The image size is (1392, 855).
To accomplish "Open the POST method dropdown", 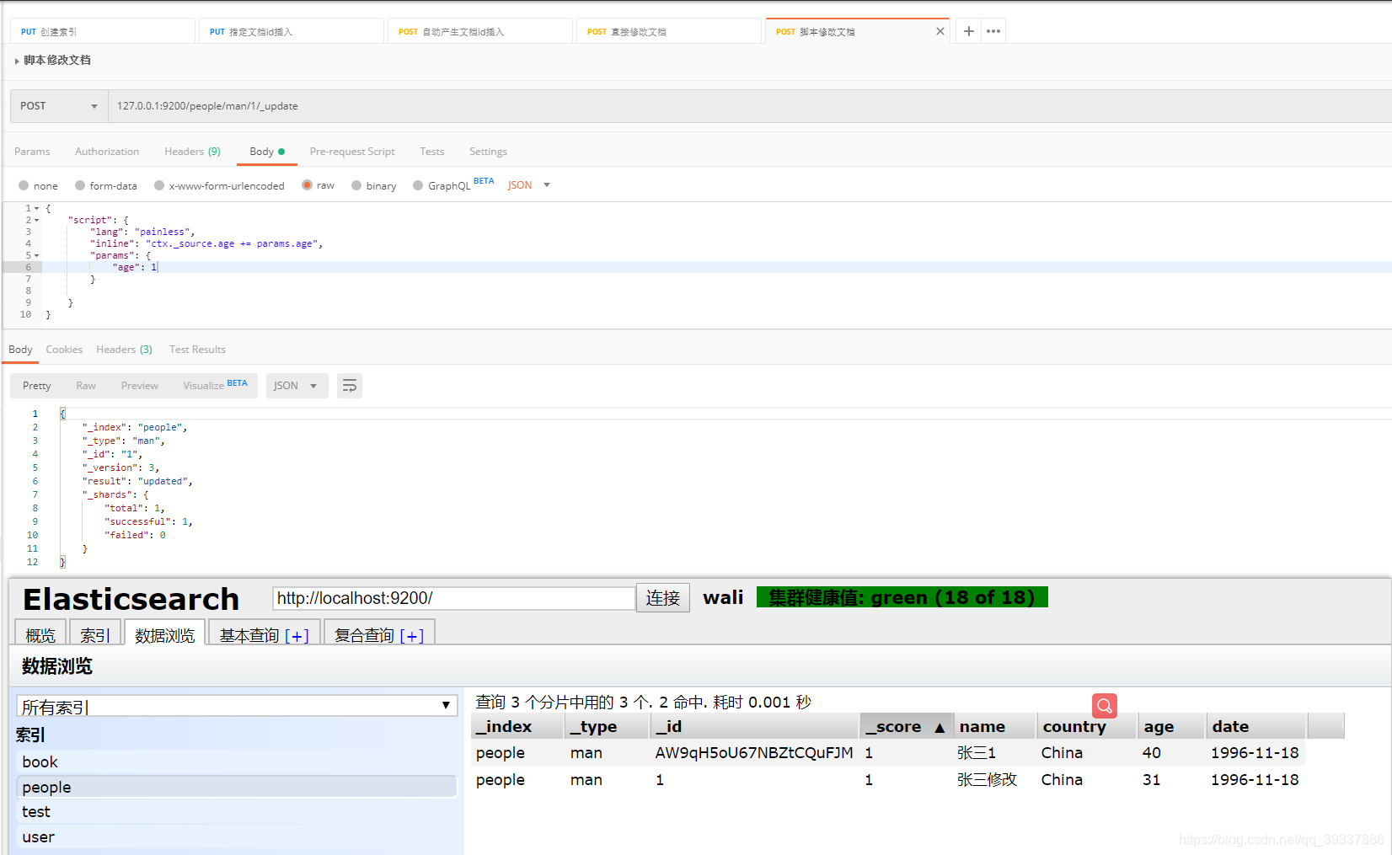I will click(59, 106).
